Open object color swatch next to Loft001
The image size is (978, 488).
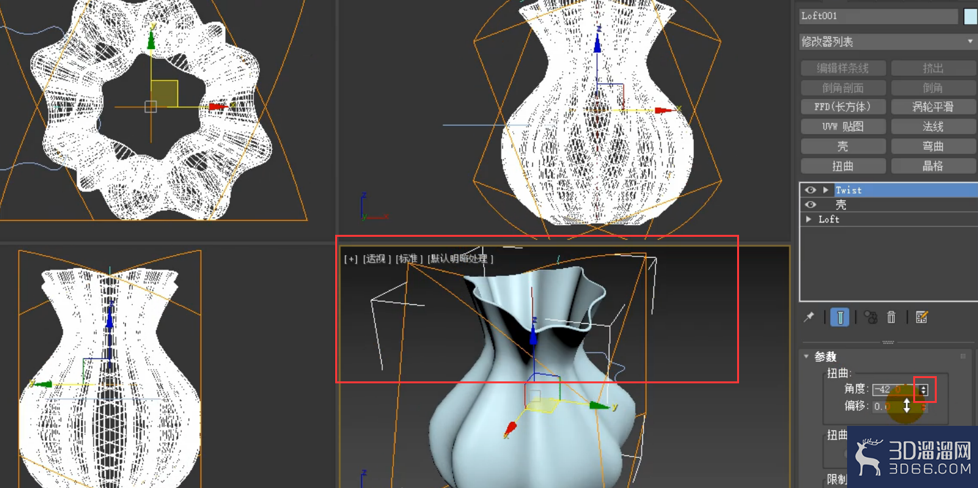tap(970, 16)
